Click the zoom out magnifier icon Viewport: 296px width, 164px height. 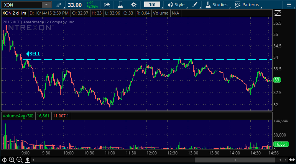20,160
